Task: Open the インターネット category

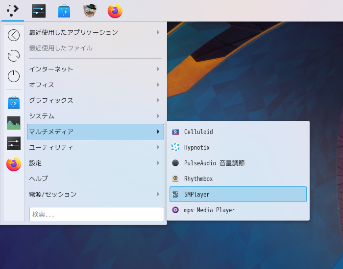Action: tap(96, 69)
